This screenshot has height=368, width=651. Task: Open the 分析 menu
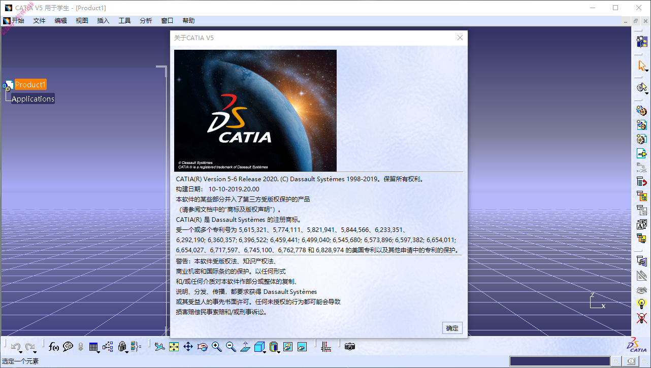(x=146, y=21)
